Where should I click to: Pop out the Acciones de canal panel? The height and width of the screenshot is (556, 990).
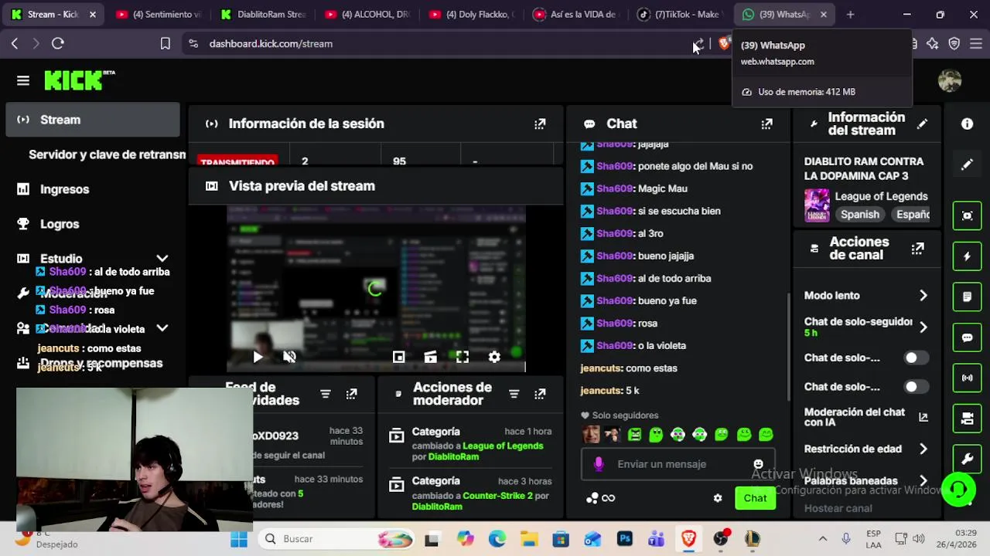tap(917, 249)
